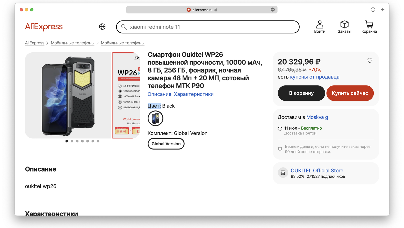Open the Корзина cart icon
404x228 pixels.
[x=369, y=27]
